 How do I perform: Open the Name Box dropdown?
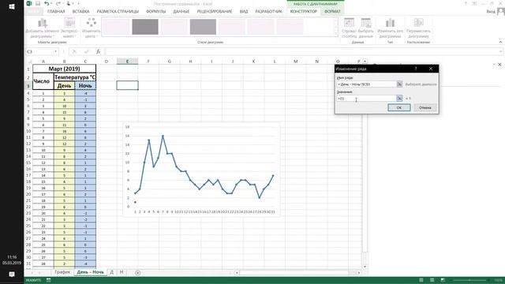[55, 51]
